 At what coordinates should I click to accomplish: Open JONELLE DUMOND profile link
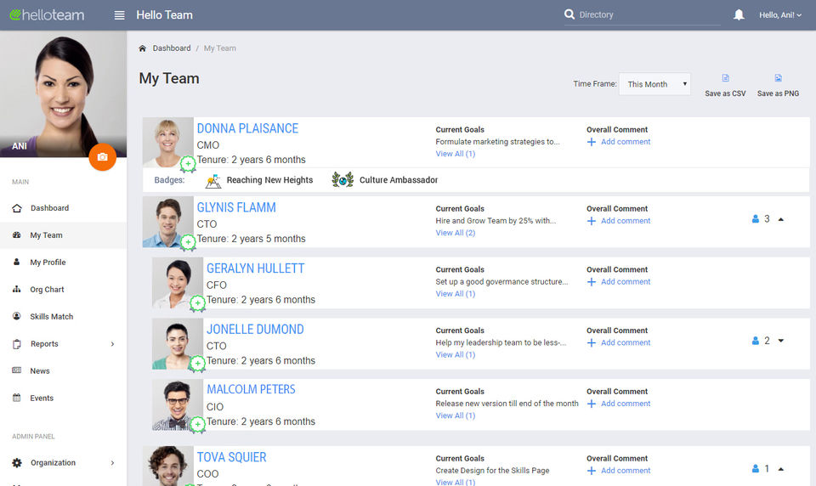255,330
